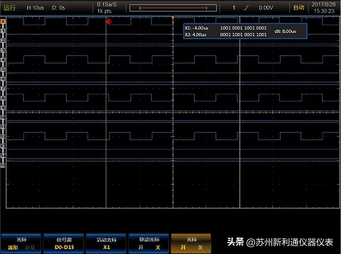Click the red X1 cursor marker
Viewport: 341px width, 254px height.
click(x=109, y=21)
